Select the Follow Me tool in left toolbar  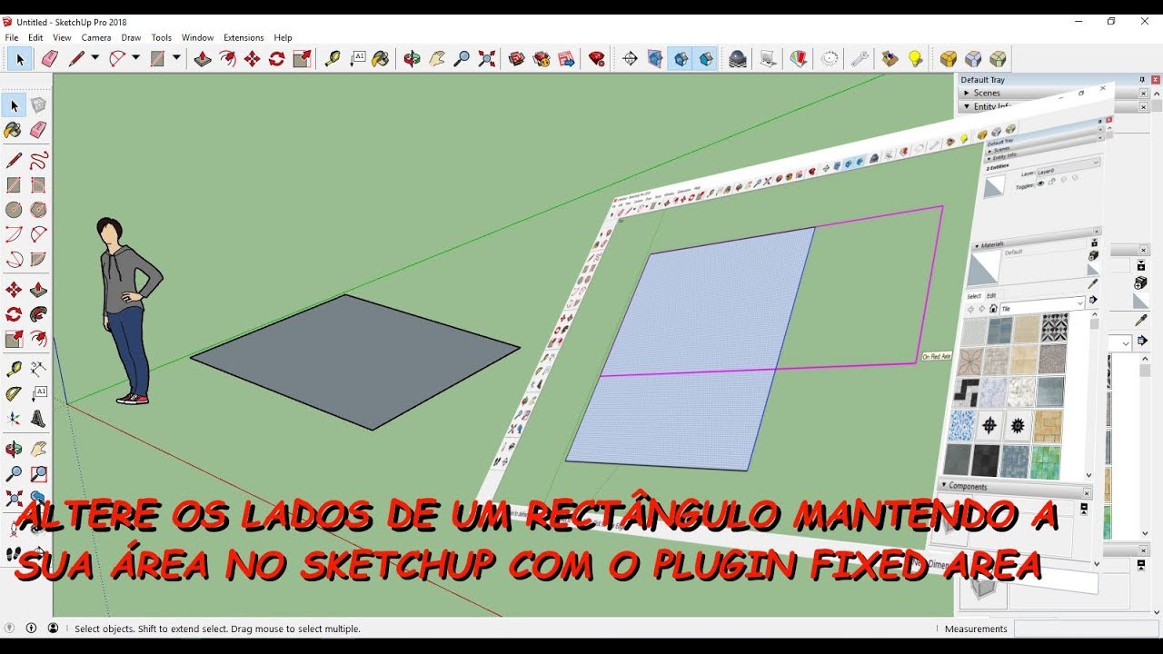pos(38,314)
